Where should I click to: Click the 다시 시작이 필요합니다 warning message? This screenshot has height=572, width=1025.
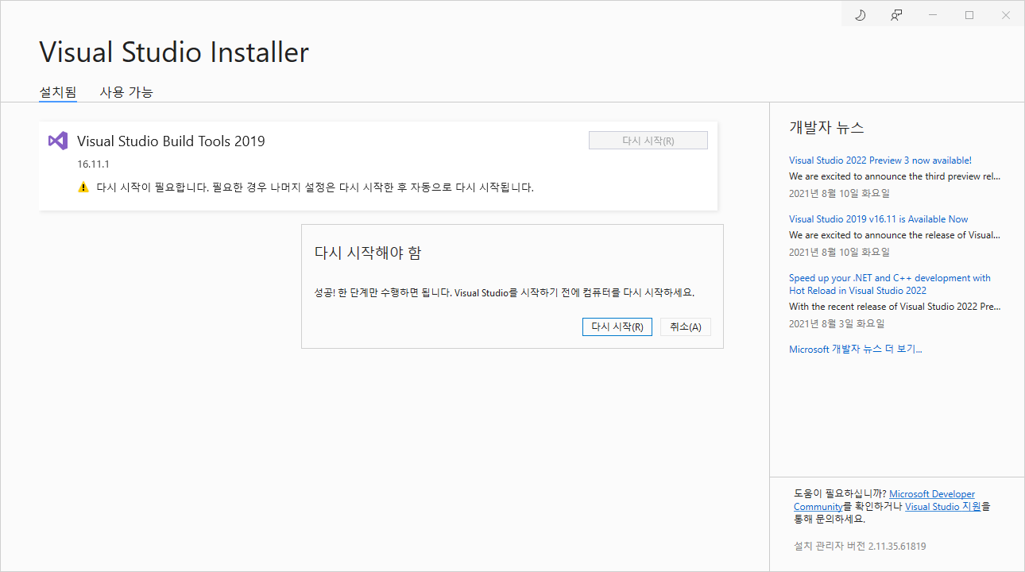(x=315, y=188)
